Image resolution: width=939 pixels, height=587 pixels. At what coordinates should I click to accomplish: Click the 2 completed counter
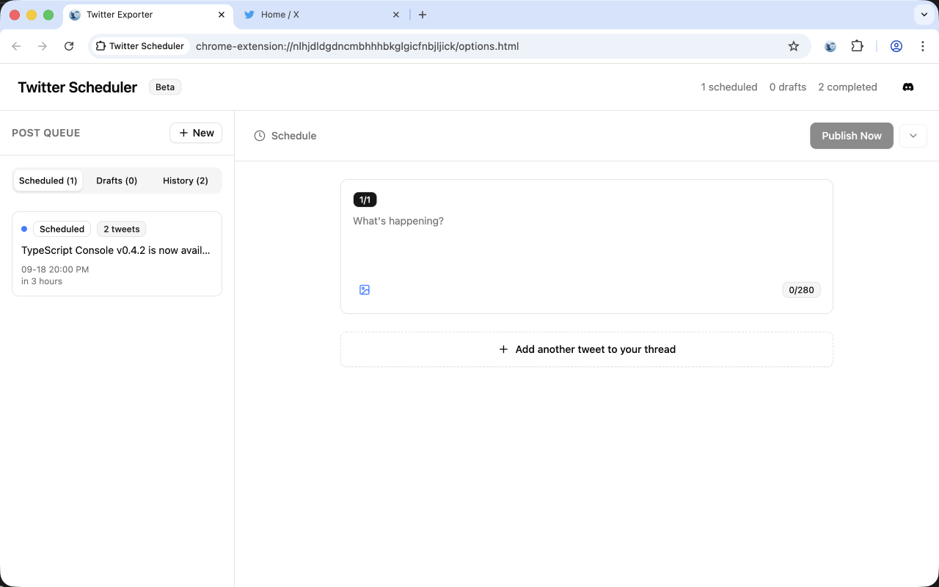847,87
